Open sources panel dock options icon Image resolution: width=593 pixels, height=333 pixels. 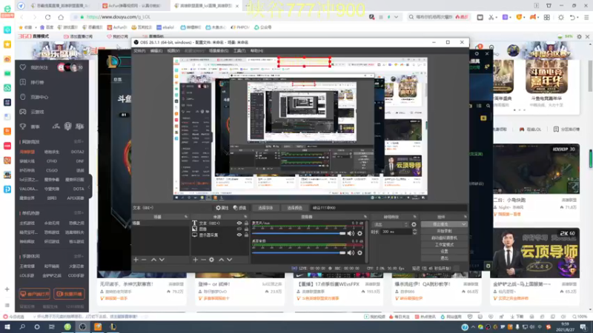pos(245,217)
